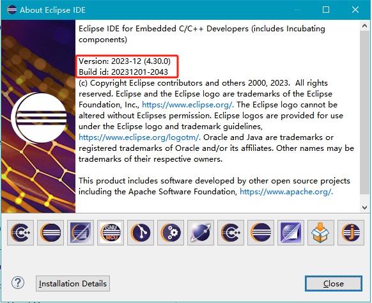Open the Installation Details button

tap(73, 284)
